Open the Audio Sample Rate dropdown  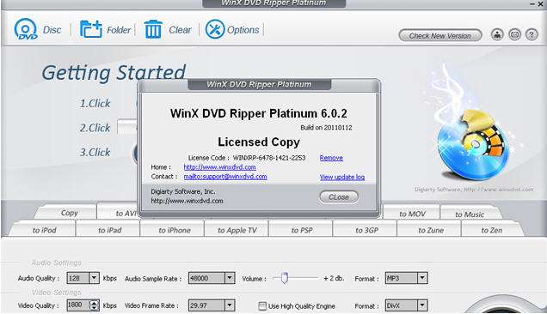229,278
